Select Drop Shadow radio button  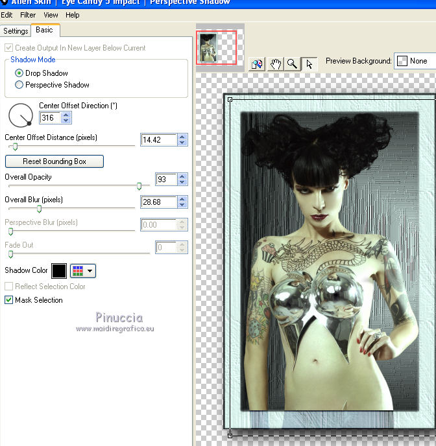point(19,73)
